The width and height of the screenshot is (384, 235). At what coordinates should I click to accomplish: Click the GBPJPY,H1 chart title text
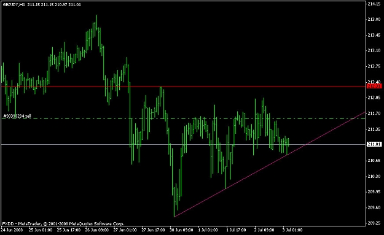14,5
